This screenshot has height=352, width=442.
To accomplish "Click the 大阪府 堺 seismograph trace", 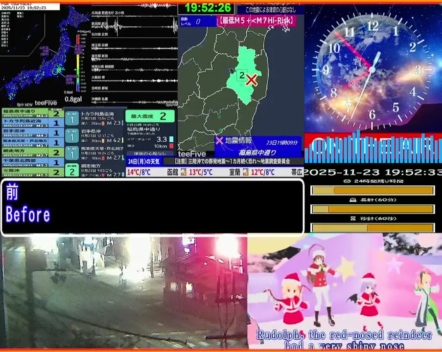I will click(134, 80).
